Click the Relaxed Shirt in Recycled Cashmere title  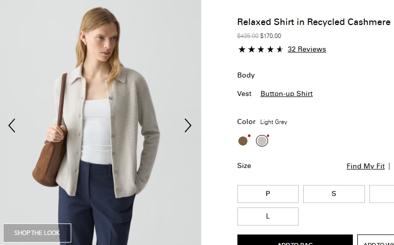click(x=314, y=22)
